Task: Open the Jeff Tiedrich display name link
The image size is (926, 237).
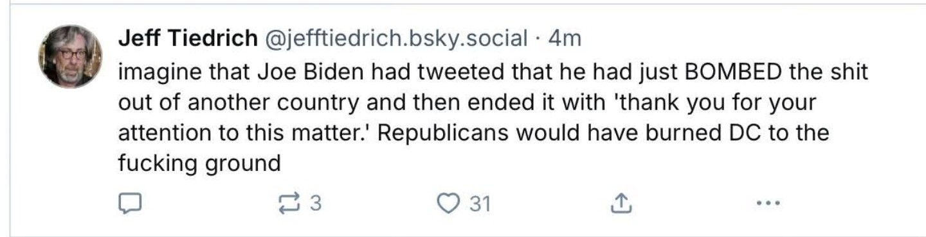Action: [x=187, y=40]
